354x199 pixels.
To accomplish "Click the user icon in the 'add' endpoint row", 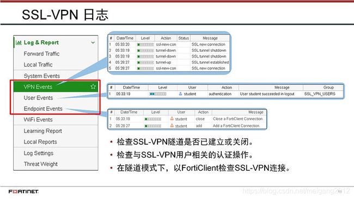I will pos(172,126).
